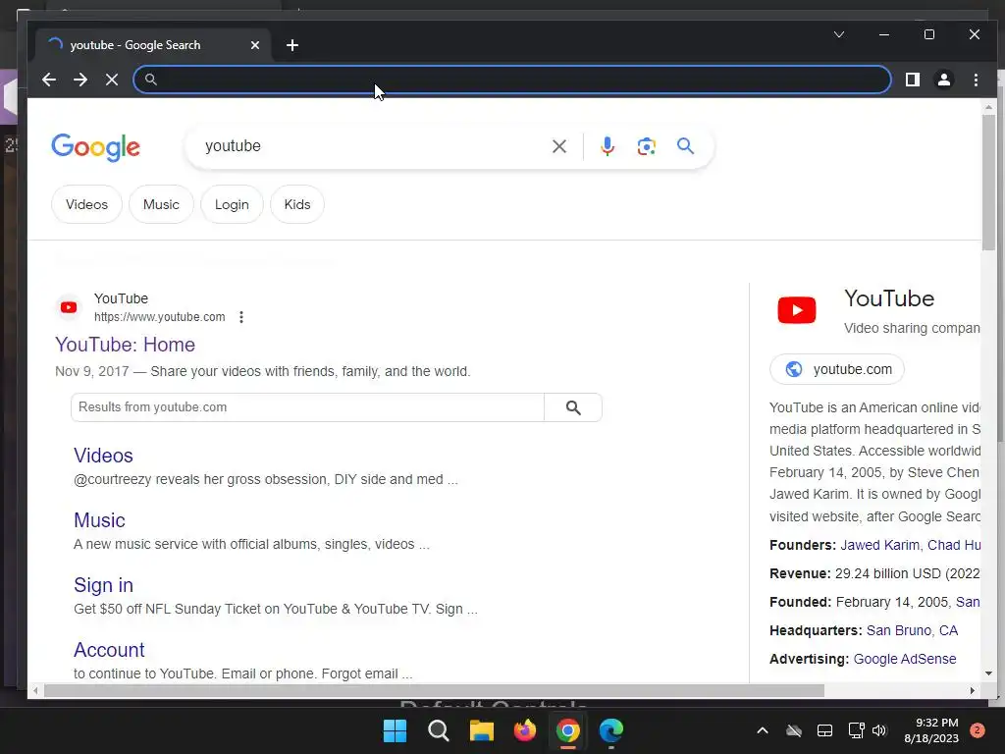Open File Explorer from taskbar
The width and height of the screenshot is (1005, 754).
point(481,730)
